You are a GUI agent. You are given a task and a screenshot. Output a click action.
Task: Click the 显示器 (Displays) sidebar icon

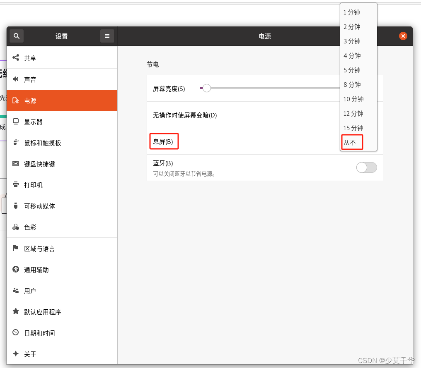pos(16,121)
